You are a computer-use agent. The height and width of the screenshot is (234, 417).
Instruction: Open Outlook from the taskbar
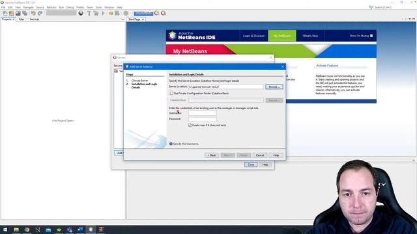coord(80,229)
